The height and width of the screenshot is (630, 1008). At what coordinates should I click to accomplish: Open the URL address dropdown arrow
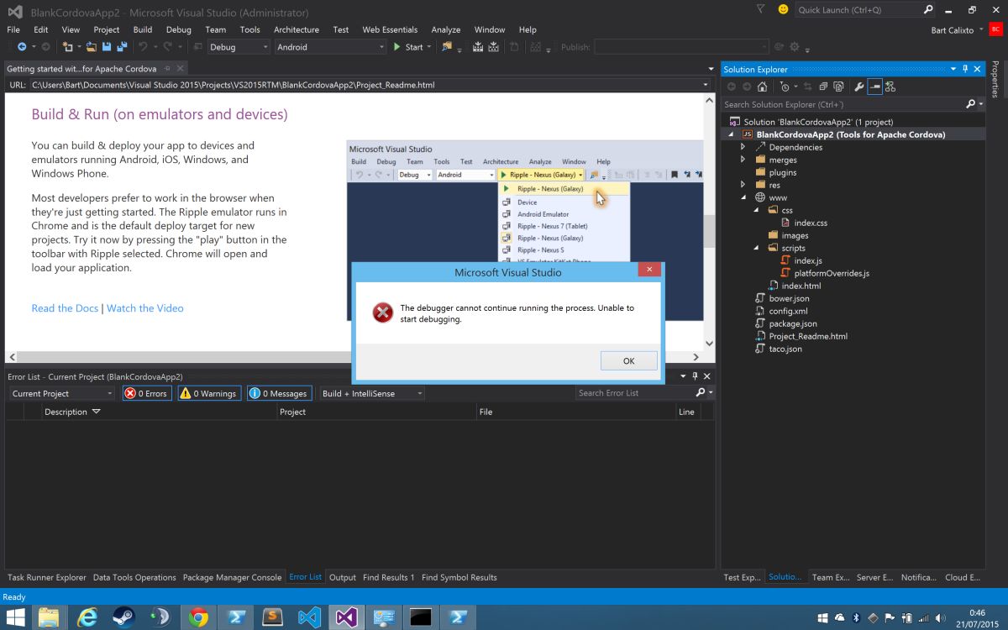tap(706, 85)
